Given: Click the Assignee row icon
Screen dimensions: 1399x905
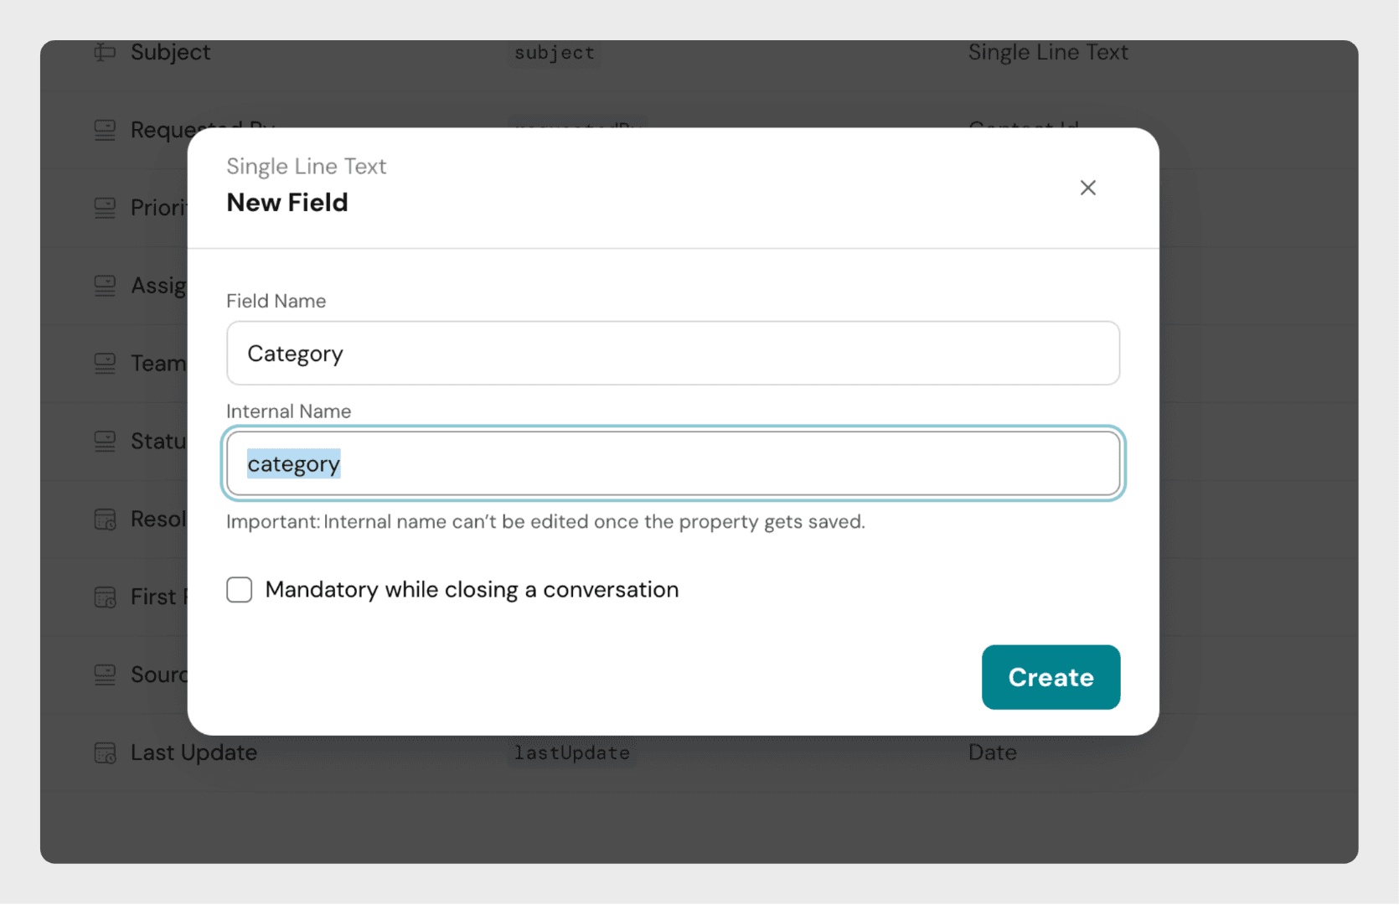Looking at the screenshot, I should click(105, 286).
